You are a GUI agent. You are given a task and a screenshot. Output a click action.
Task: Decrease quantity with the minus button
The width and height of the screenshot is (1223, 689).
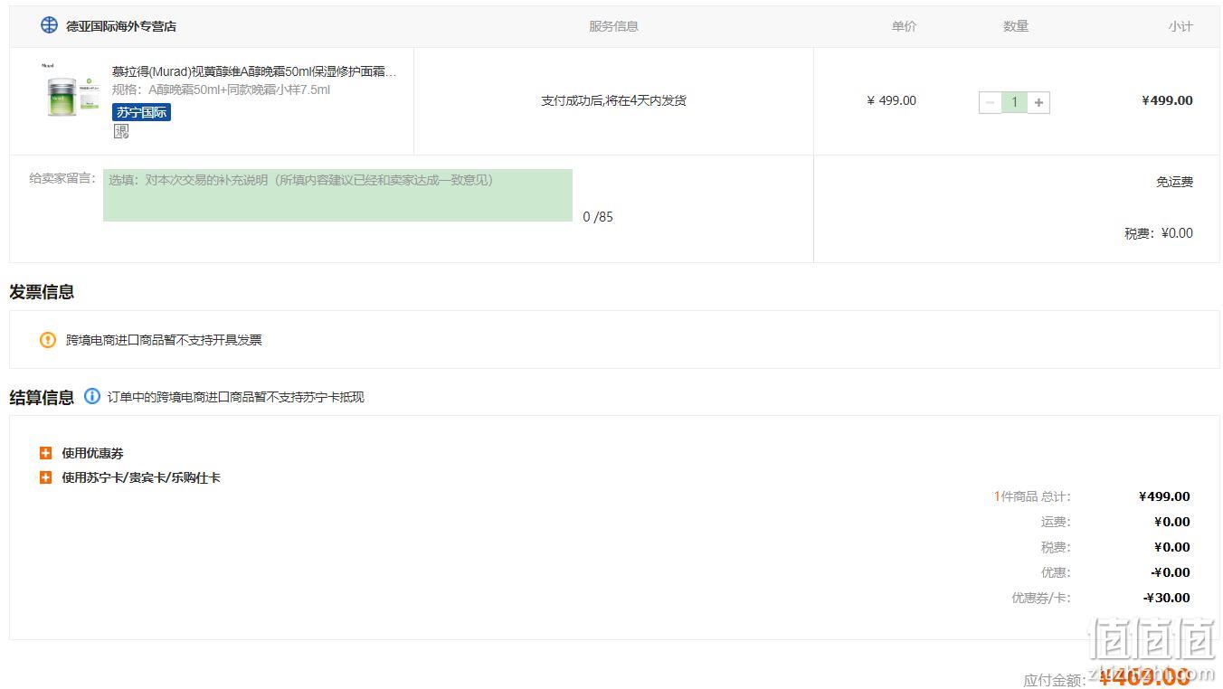click(x=991, y=102)
